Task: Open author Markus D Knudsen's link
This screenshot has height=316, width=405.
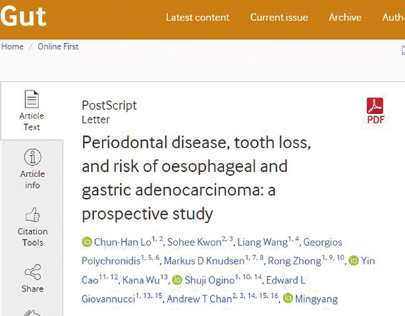Action: point(204,261)
